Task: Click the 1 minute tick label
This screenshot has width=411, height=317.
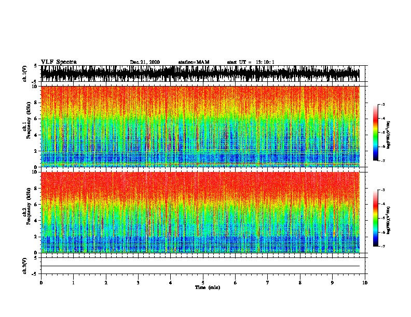Action: click(73, 283)
